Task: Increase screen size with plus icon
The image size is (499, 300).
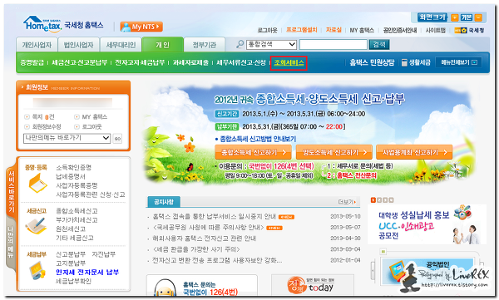Action: pos(455,17)
